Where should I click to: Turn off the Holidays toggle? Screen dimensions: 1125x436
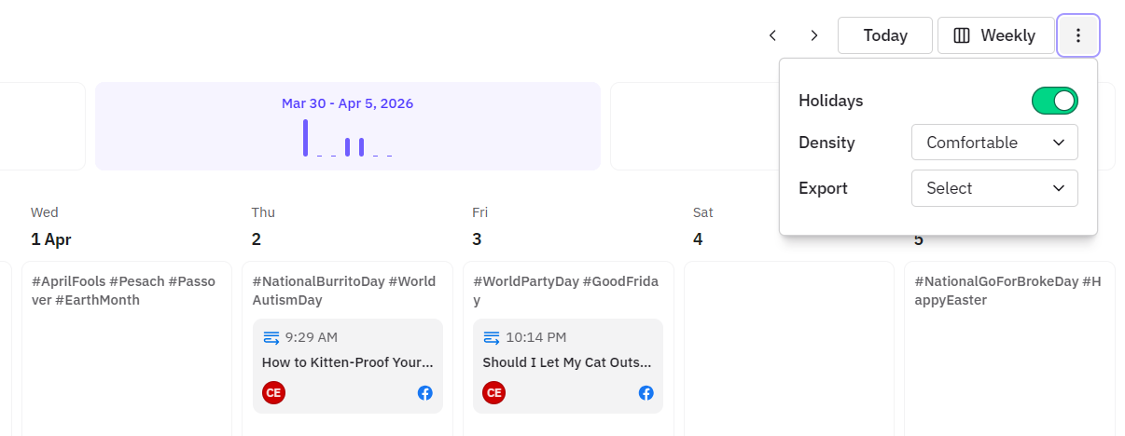pos(1054,101)
